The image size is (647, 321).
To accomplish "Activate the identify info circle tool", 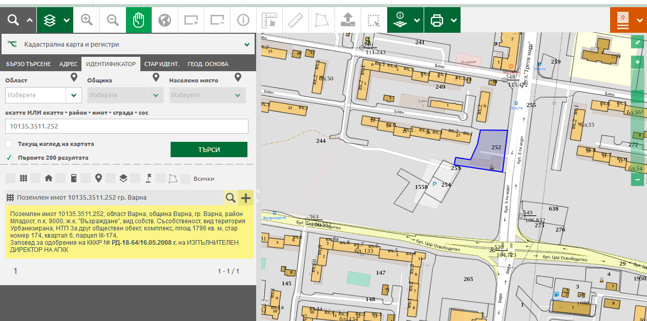I will point(243,20).
